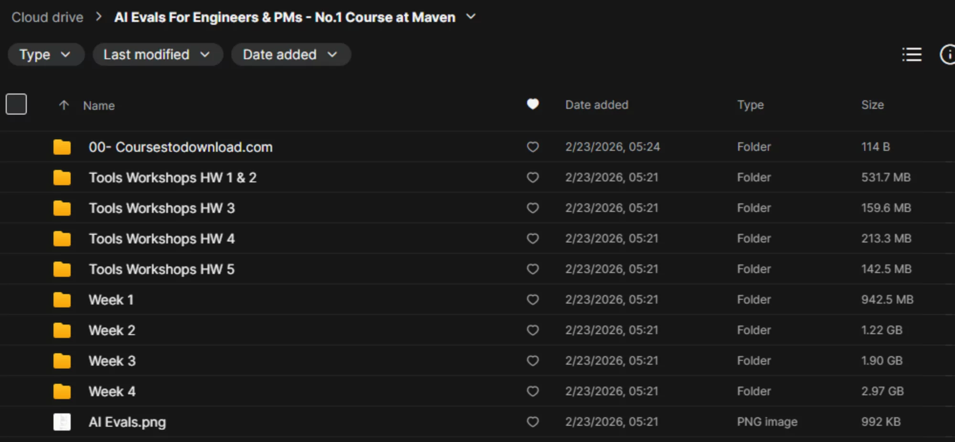
Task: Open the Type filter dropdown
Action: pyautogui.click(x=46, y=54)
